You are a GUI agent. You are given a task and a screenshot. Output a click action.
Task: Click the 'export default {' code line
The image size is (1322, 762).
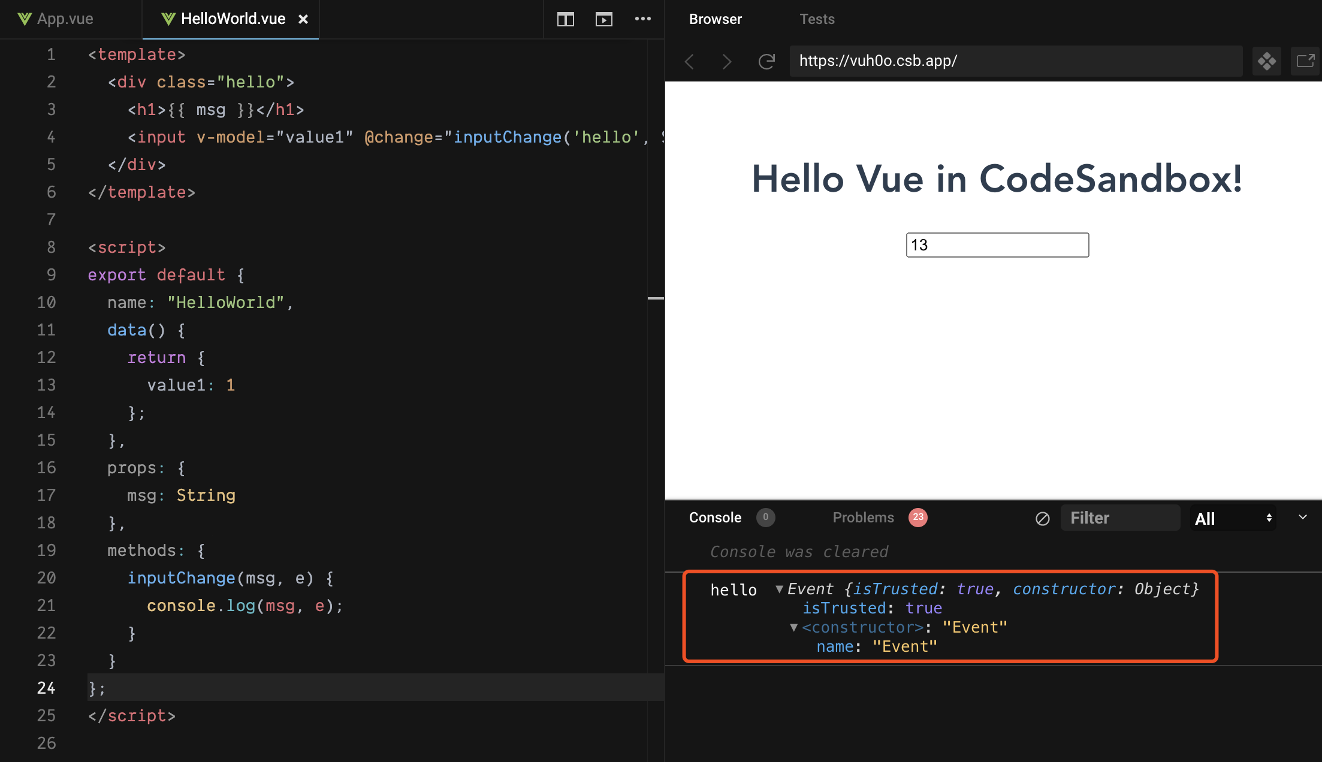coord(166,275)
